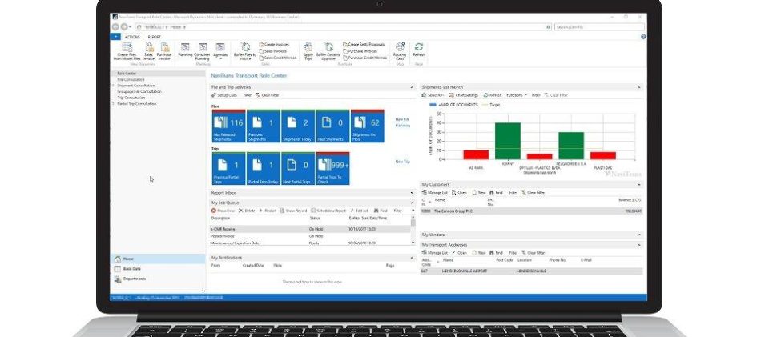Viewport: 757px width, 337px height.
Task: Open Routing Card map icon
Action: (x=400, y=51)
